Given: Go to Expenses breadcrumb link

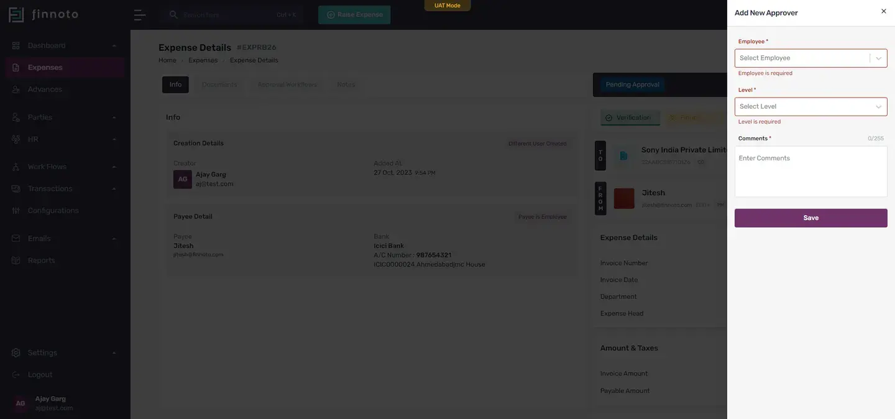Looking at the screenshot, I should (203, 60).
